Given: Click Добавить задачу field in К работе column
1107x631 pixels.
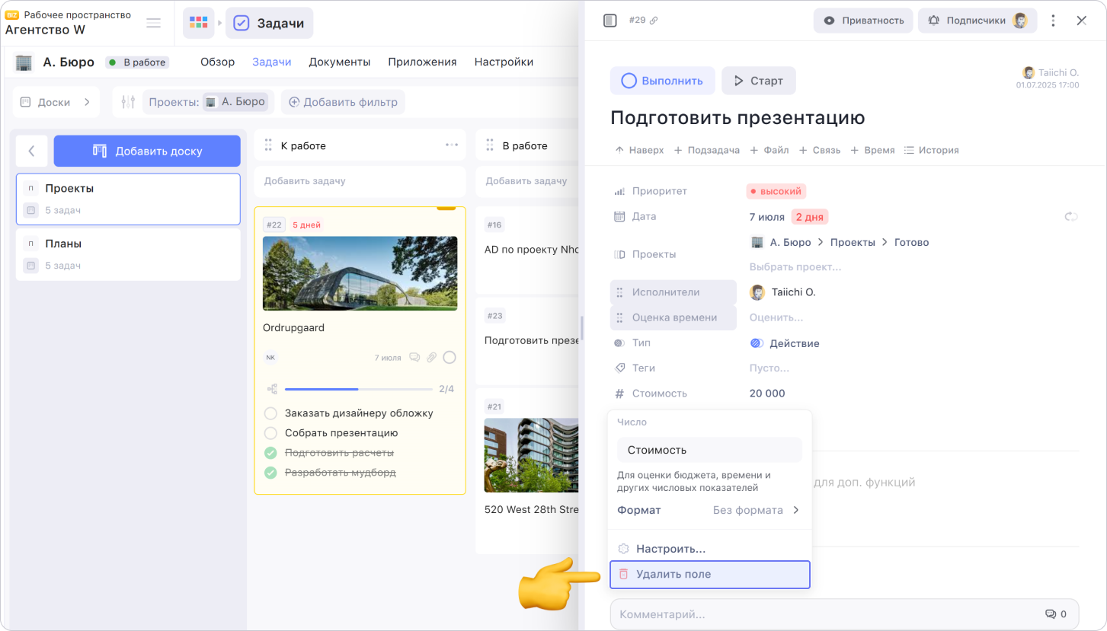Looking at the screenshot, I should pos(360,181).
